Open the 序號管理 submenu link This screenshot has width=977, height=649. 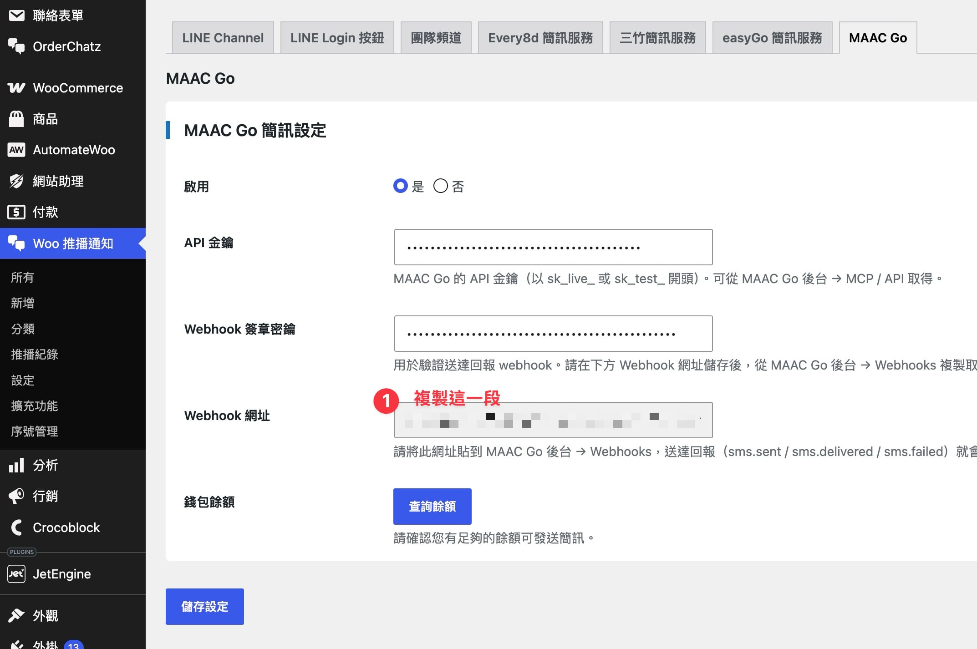coord(35,431)
